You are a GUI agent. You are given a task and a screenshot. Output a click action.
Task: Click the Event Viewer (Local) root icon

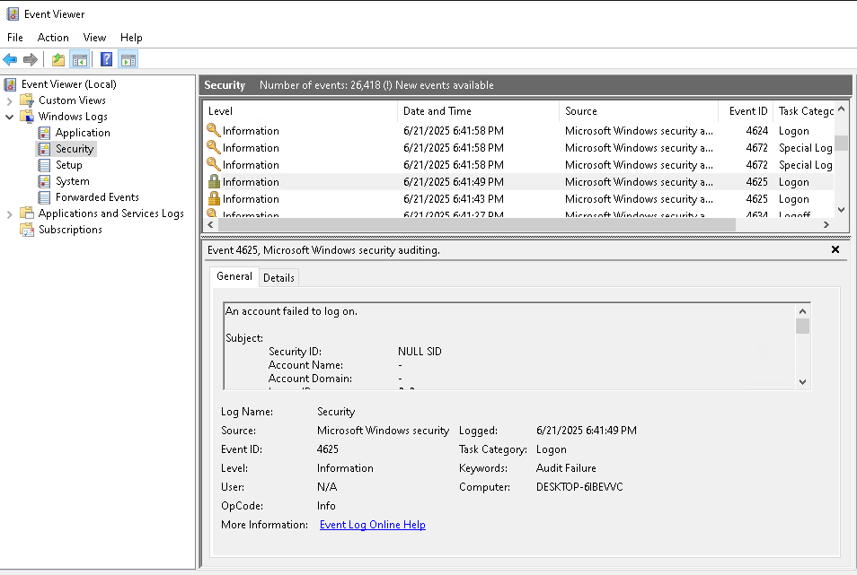[x=10, y=84]
